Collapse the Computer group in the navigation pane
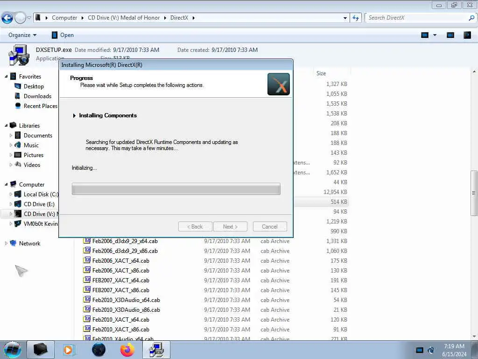 7,184
